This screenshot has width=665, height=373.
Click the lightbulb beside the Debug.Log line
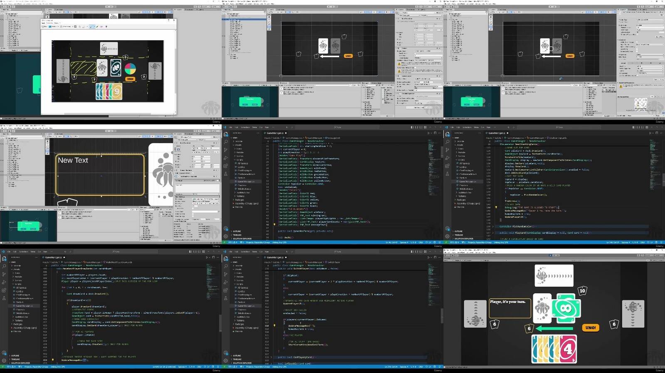[x=496, y=207]
